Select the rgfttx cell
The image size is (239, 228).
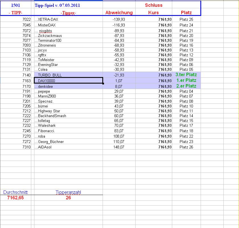(x=68, y=55)
